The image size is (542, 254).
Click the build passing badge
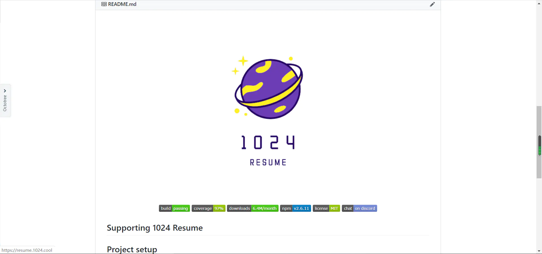[x=174, y=208]
